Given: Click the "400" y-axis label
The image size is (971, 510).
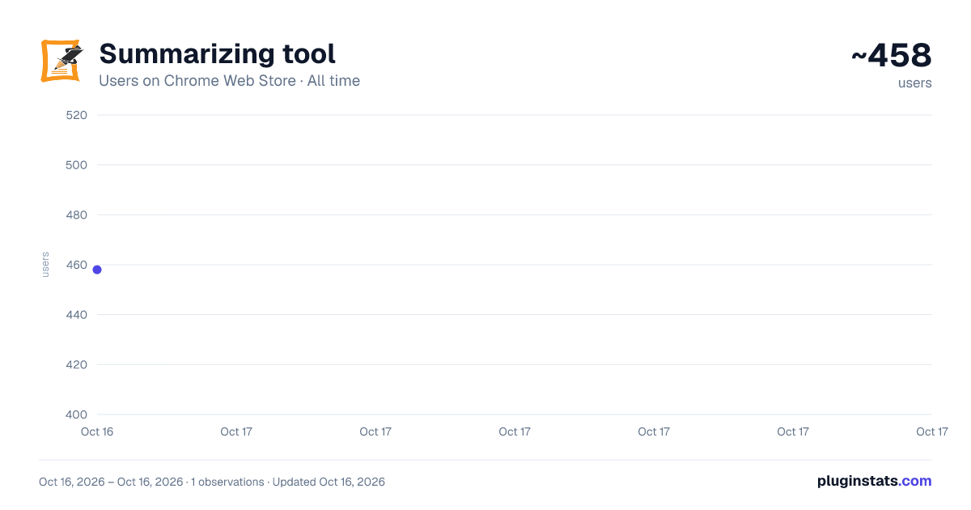Looking at the screenshot, I should tap(76, 414).
